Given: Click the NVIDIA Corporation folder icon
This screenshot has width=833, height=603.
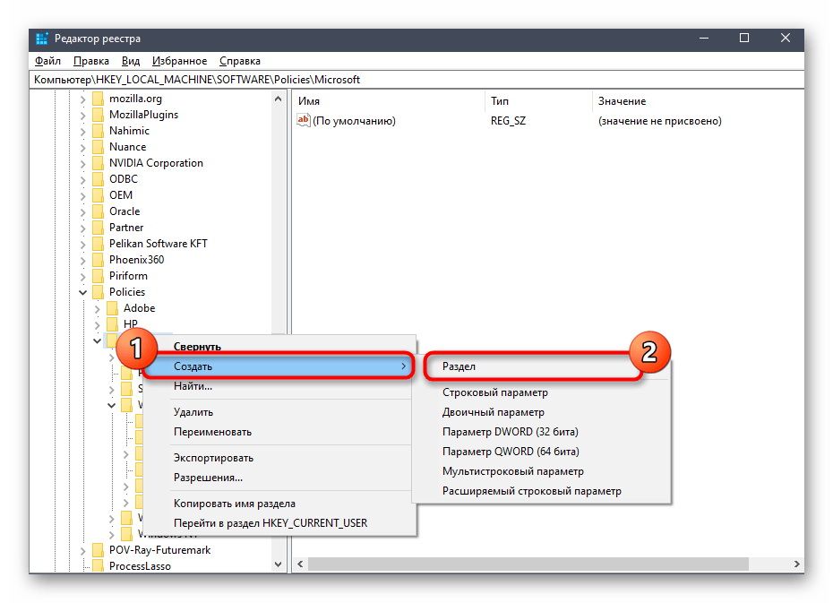Looking at the screenshot, I should click(98, 163).
